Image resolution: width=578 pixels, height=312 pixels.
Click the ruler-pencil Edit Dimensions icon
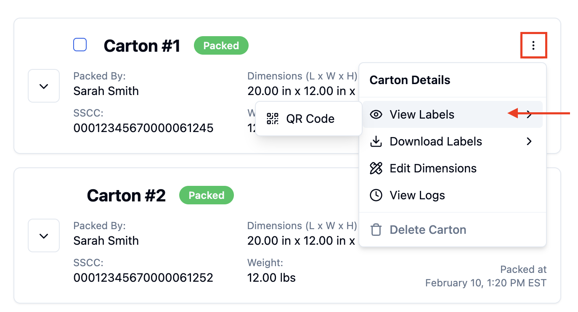click(376, 168)
